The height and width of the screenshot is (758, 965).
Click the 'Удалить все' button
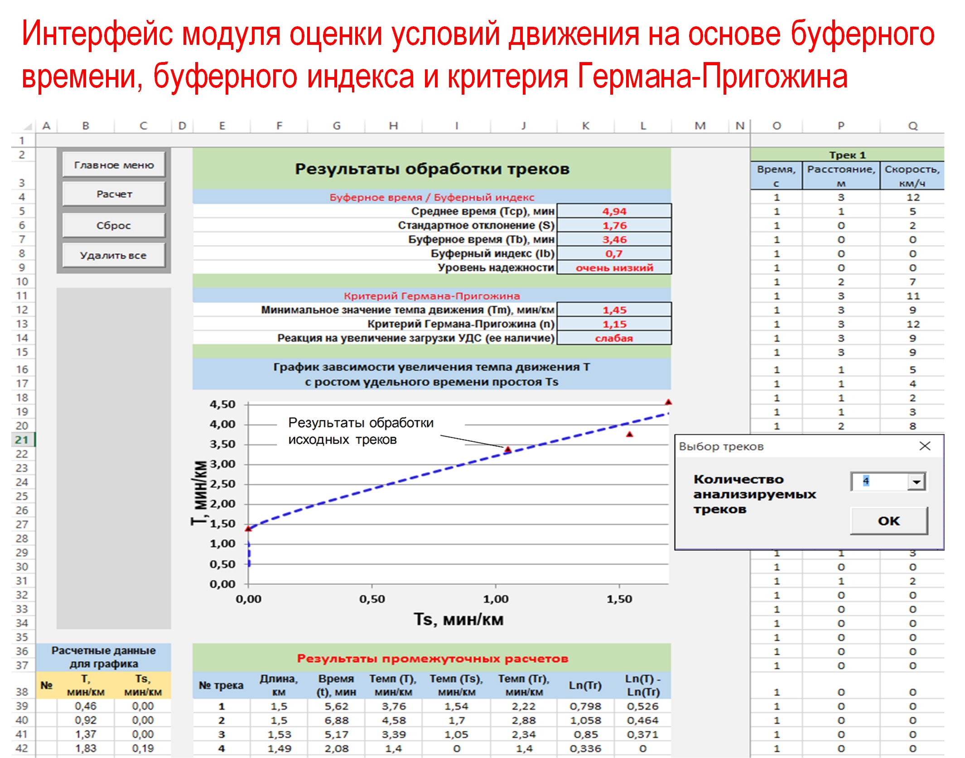[114, 255]
